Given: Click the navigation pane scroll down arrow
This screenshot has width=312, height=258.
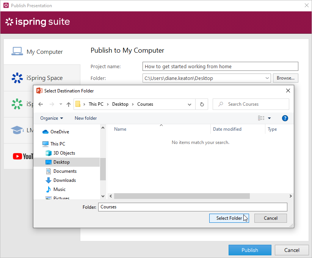Looking at the screenshot, I should click(x=103, y=196).
